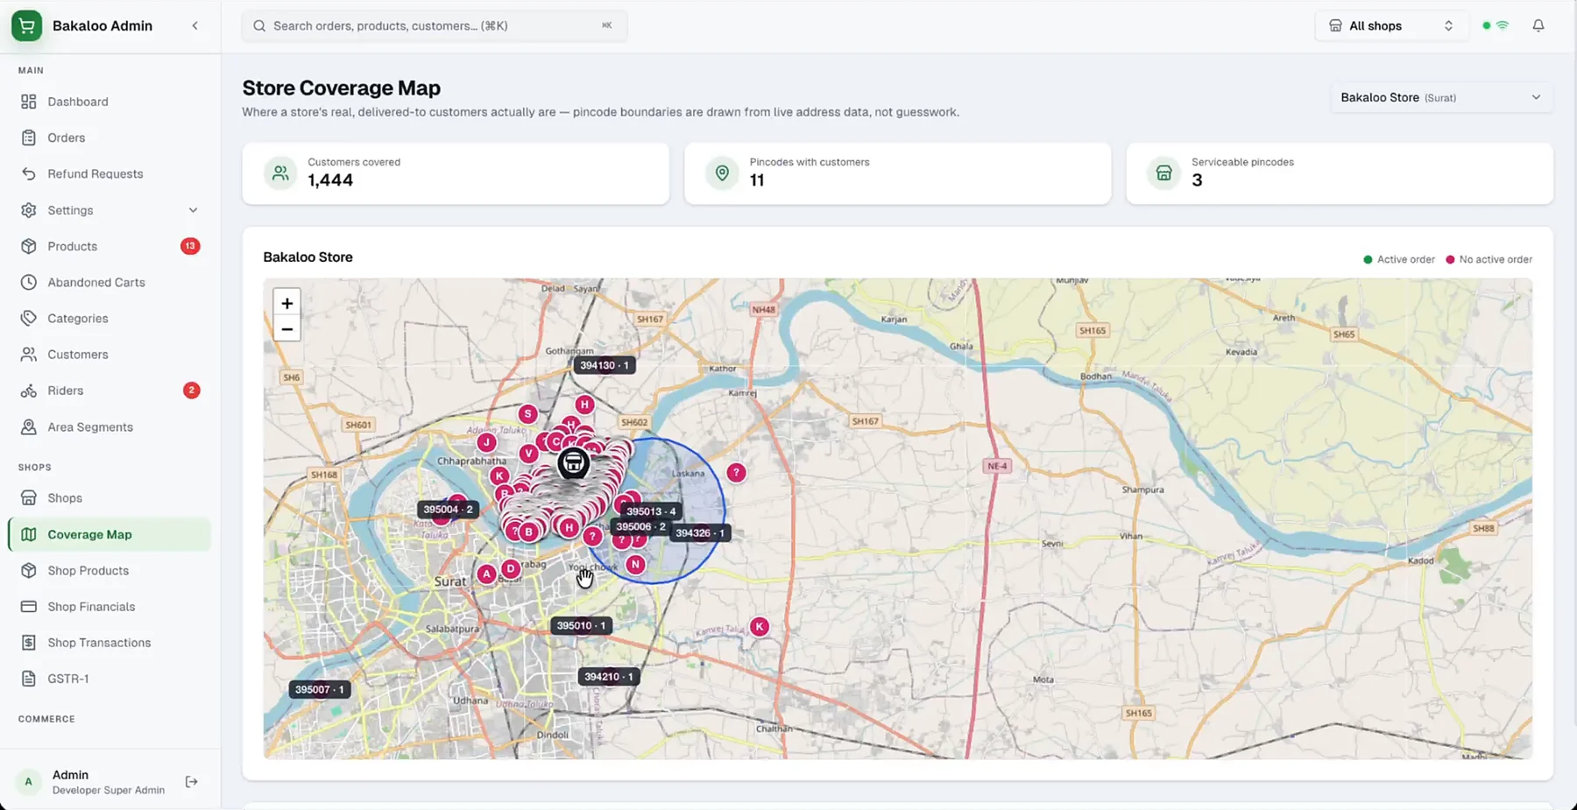Open the Shops page
This screenshot has height=810, width=1577.
point(110,498)
